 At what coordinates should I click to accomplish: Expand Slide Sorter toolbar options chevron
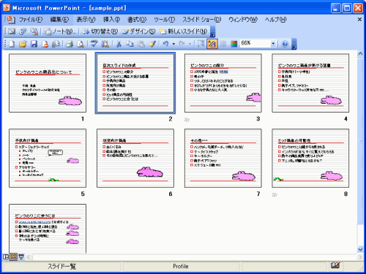pos(213,31)
